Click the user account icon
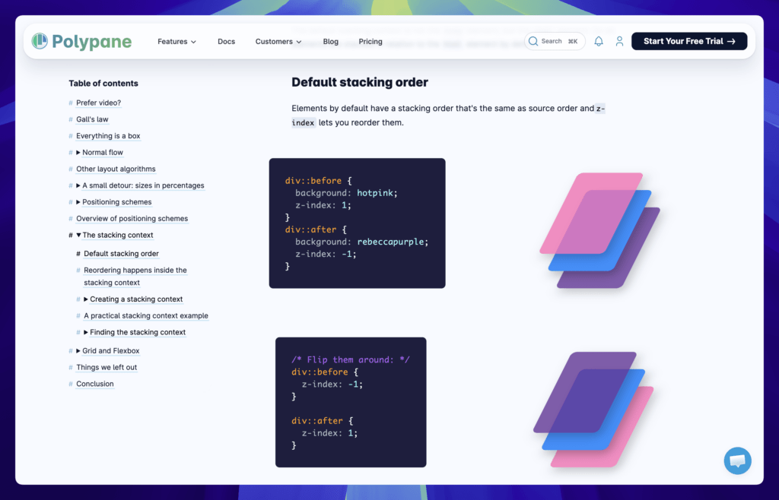Screen dimensions: 779x500 pyautogui.click(x=619, y=41)
